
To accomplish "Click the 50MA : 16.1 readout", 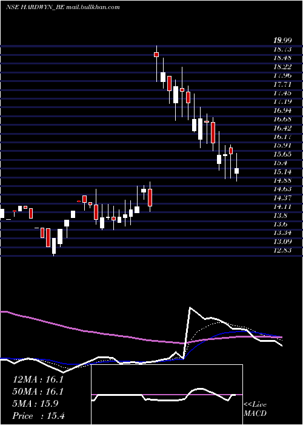I will tap(38, 392).
